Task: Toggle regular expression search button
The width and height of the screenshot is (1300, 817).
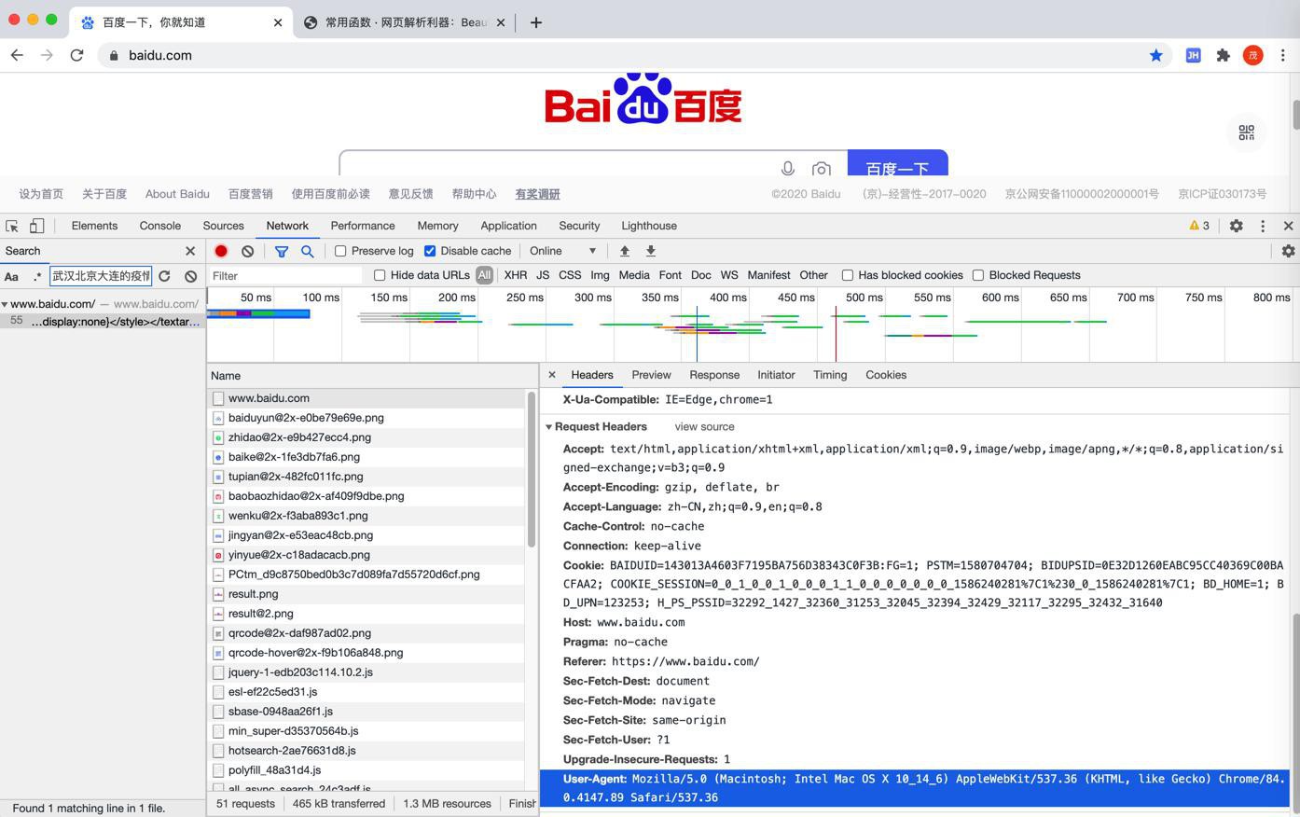Action: point(37,276)
